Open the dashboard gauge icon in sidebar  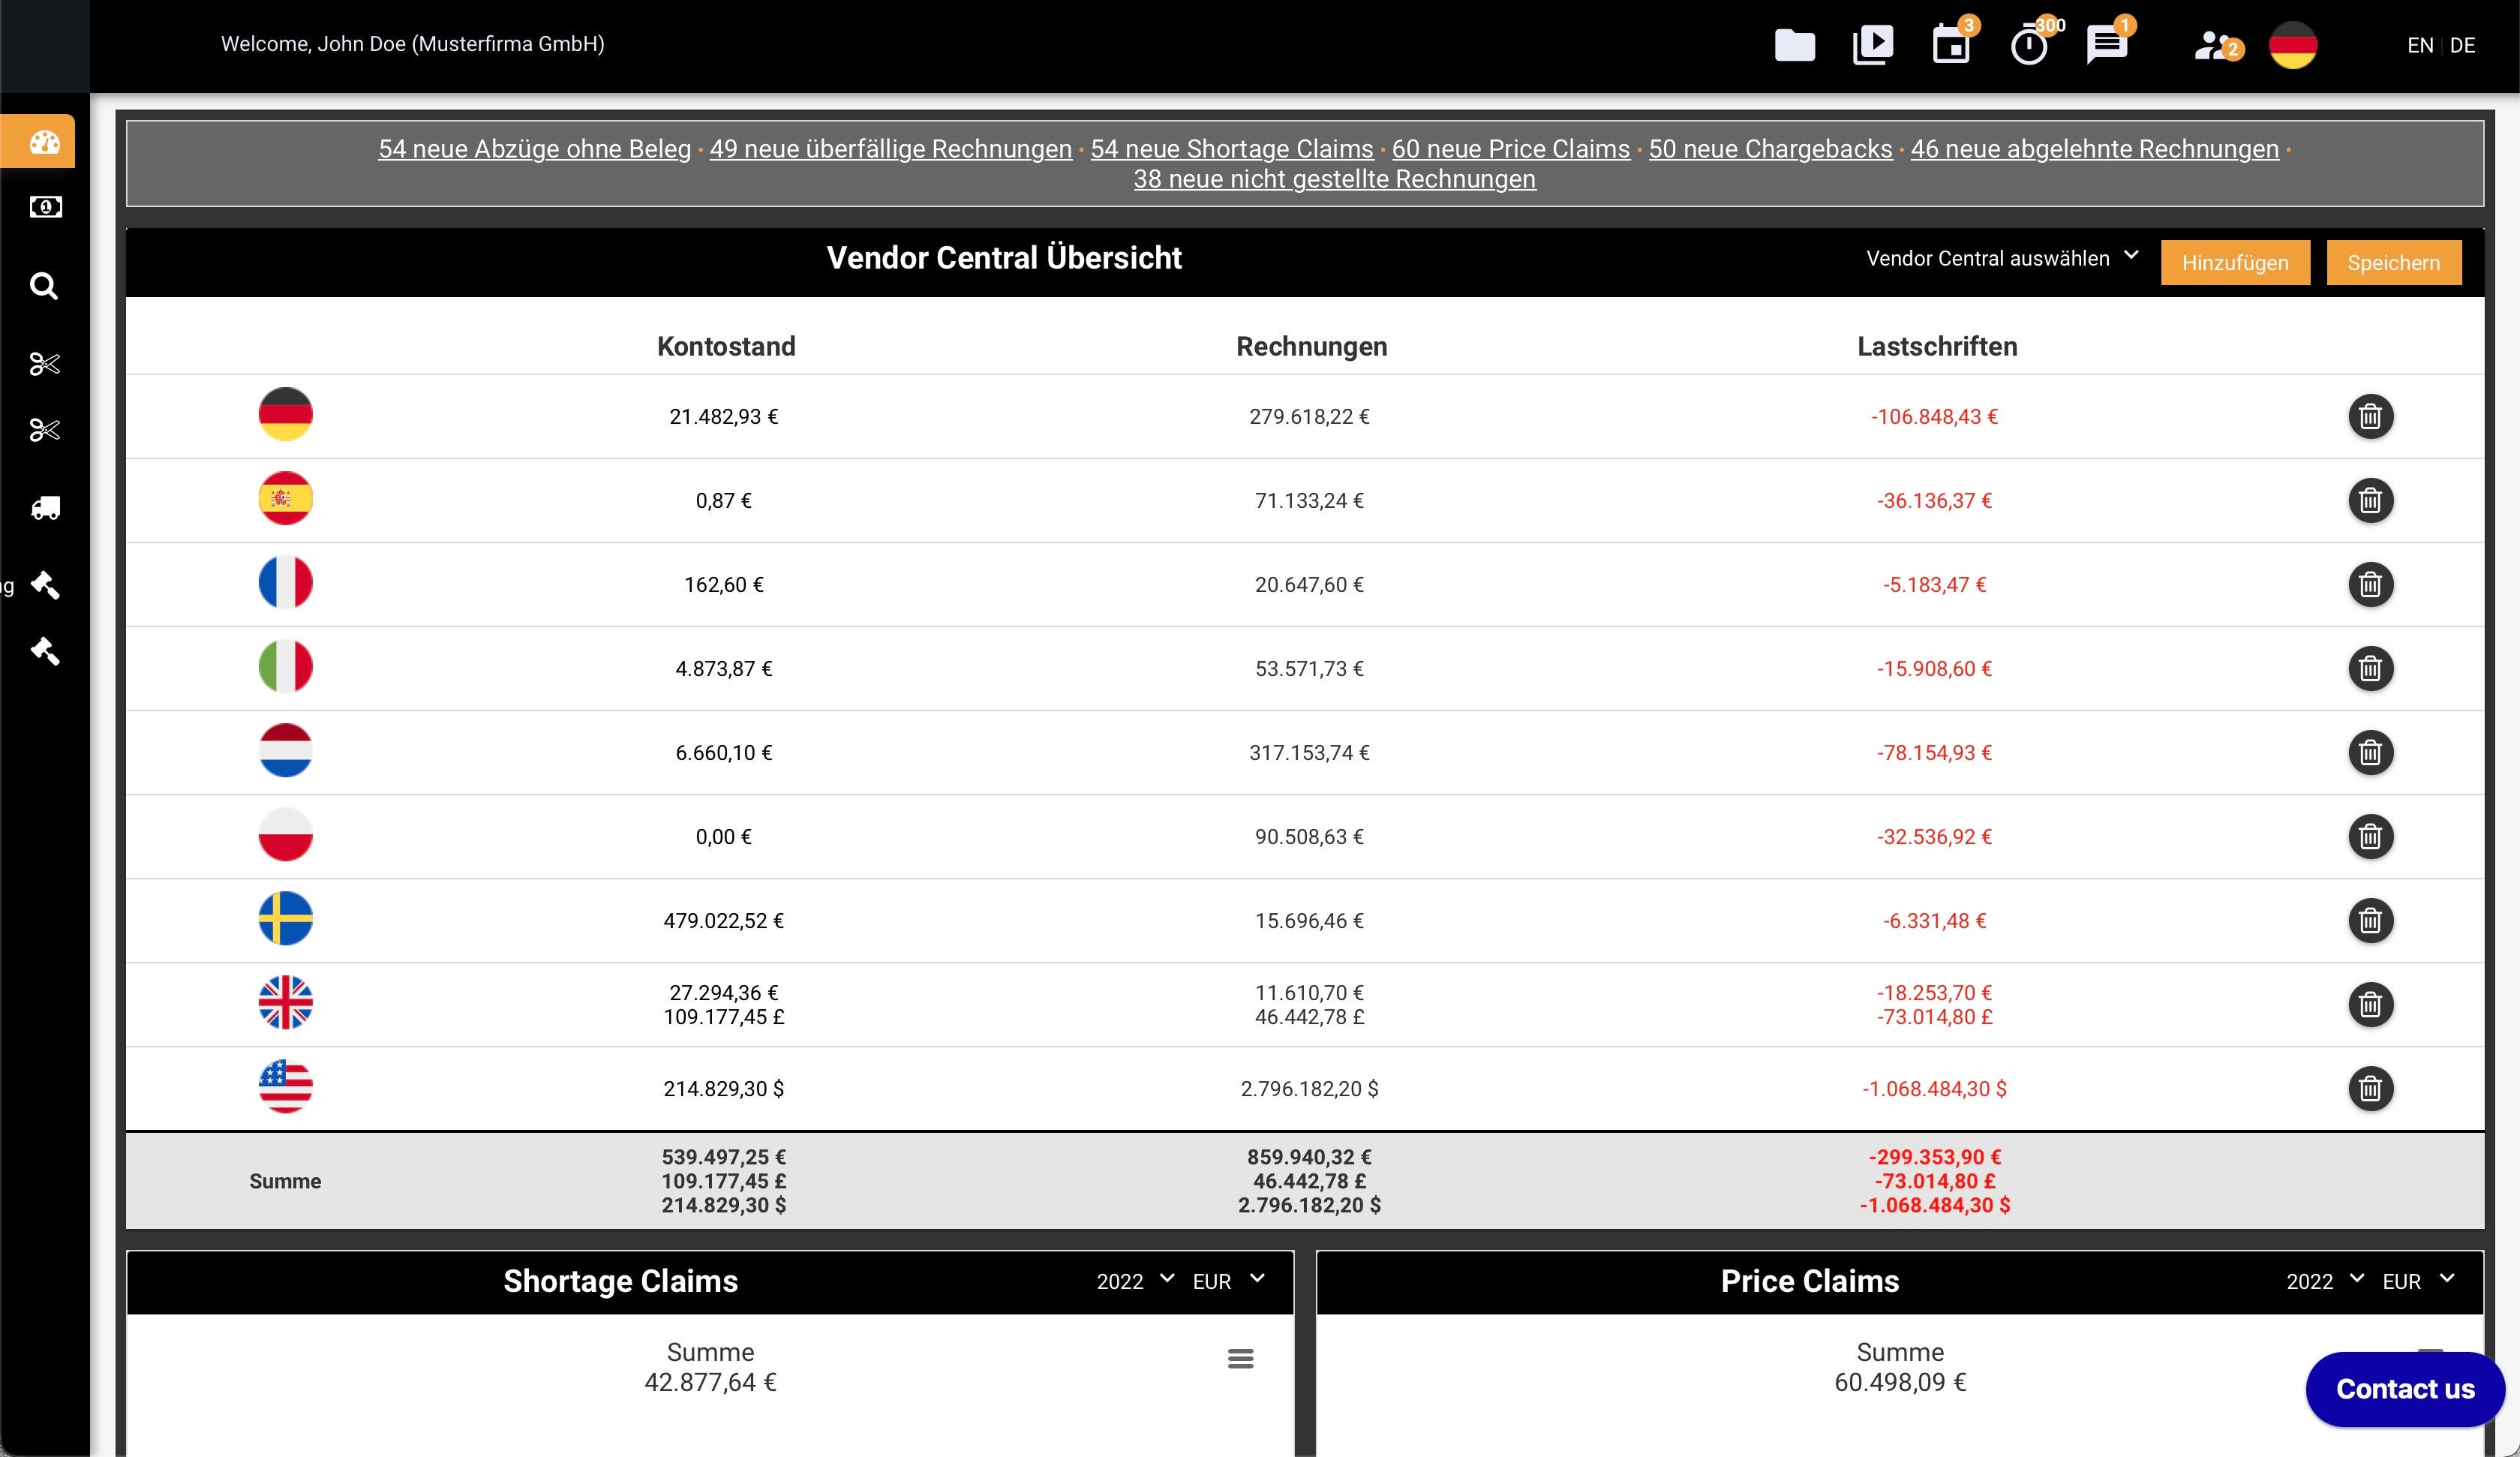[x=44, y=142]
